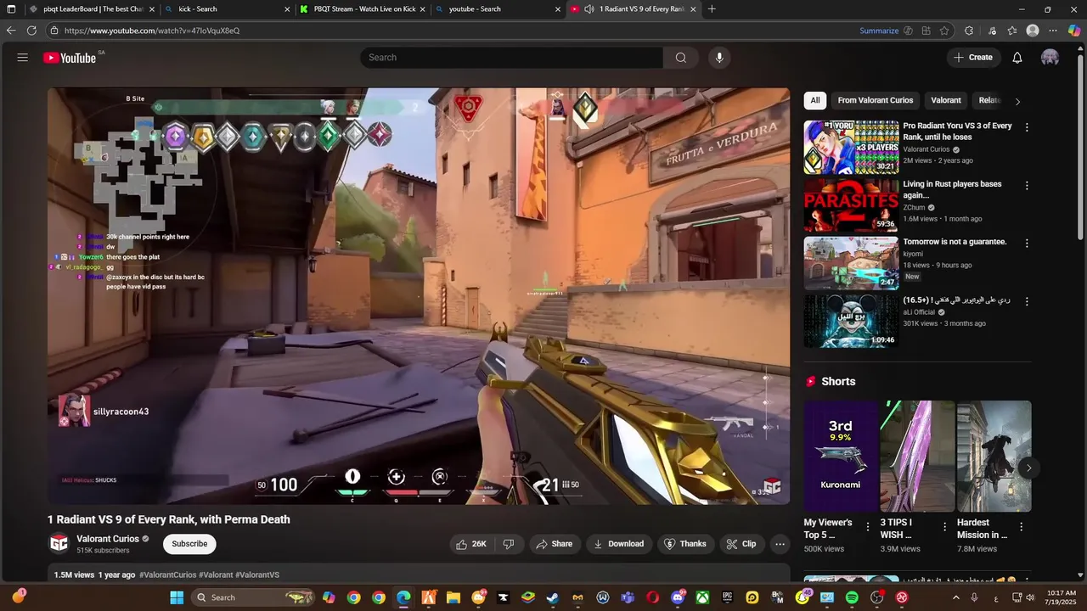
Task: Show next Shorts with right arrow
Action: click(1028, 468)
